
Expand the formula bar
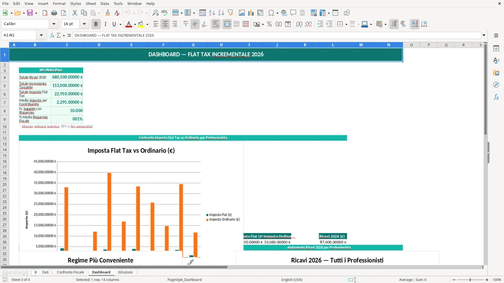coord(484,36)
